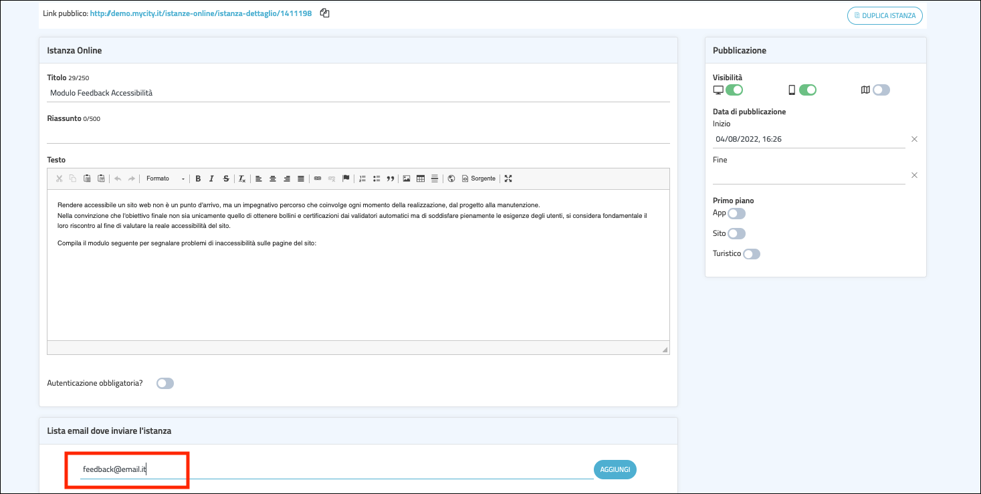
Task: Click into the Riassunto field
Action: click(358, 135)
